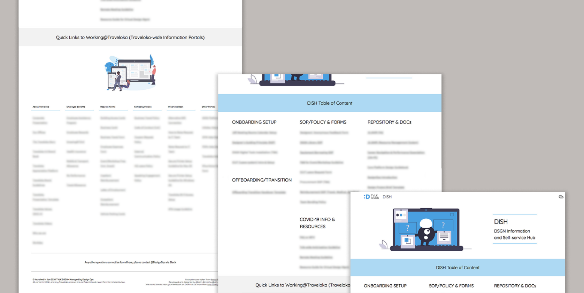Open ONBOARDING SETUP heading on the middle page
The height and width of the screenshot is (293, 584).
254,122
